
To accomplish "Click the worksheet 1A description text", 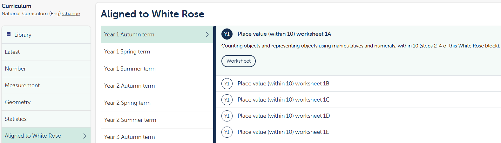I will pos(361,46).
